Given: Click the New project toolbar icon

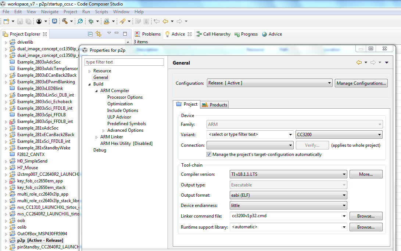Looking at the screenshot, I should tap(6, 21).
